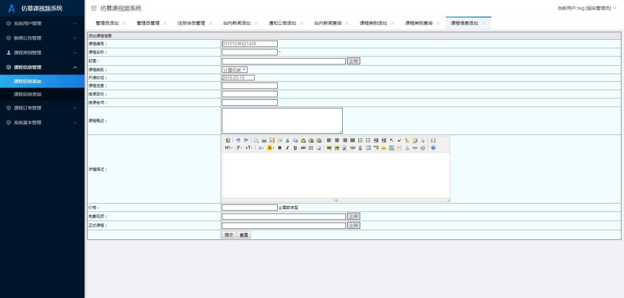Viewport: 624px width, 298px height.
Task: Open 课程信息查询 in the sidebar
Action: pyautogui.click(x=42, y=94)
